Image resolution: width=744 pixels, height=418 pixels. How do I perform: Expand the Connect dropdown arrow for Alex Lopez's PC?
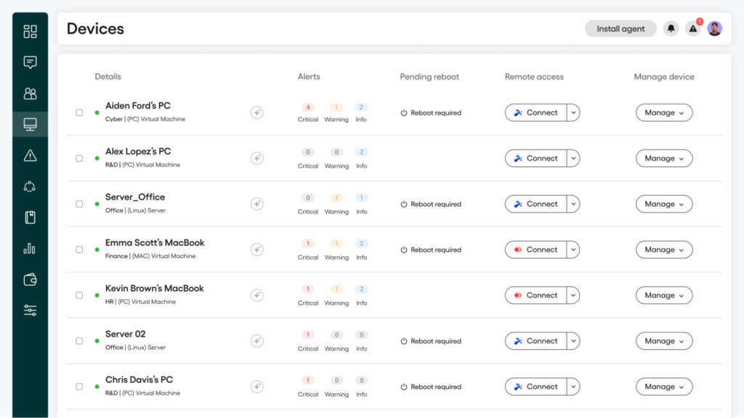573,158
